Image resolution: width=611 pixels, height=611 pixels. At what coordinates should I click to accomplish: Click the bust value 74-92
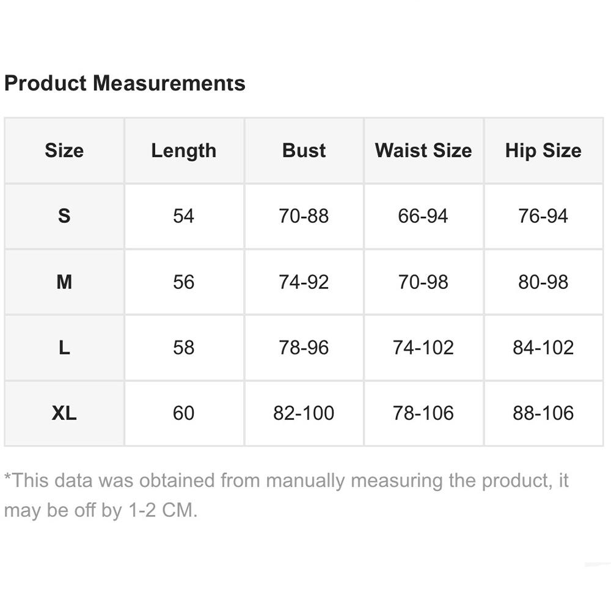(304, 282)
